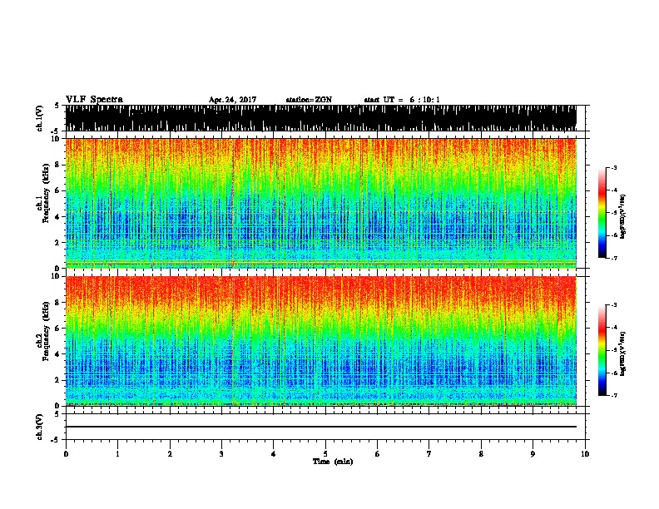The width and height of the screenshot is (659, 509).
Task: Click ch.1 frequency tick label "8"
Action: [57, 165]
